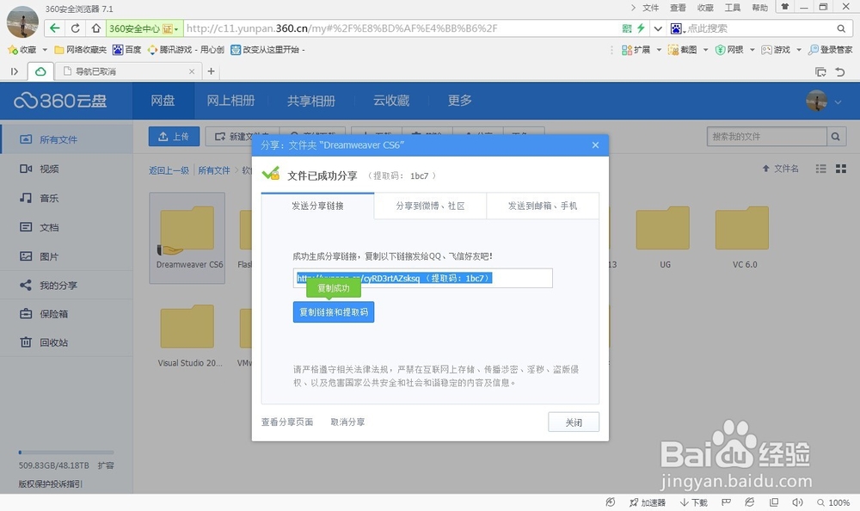Open 回收站 in the sidebar

67,342
